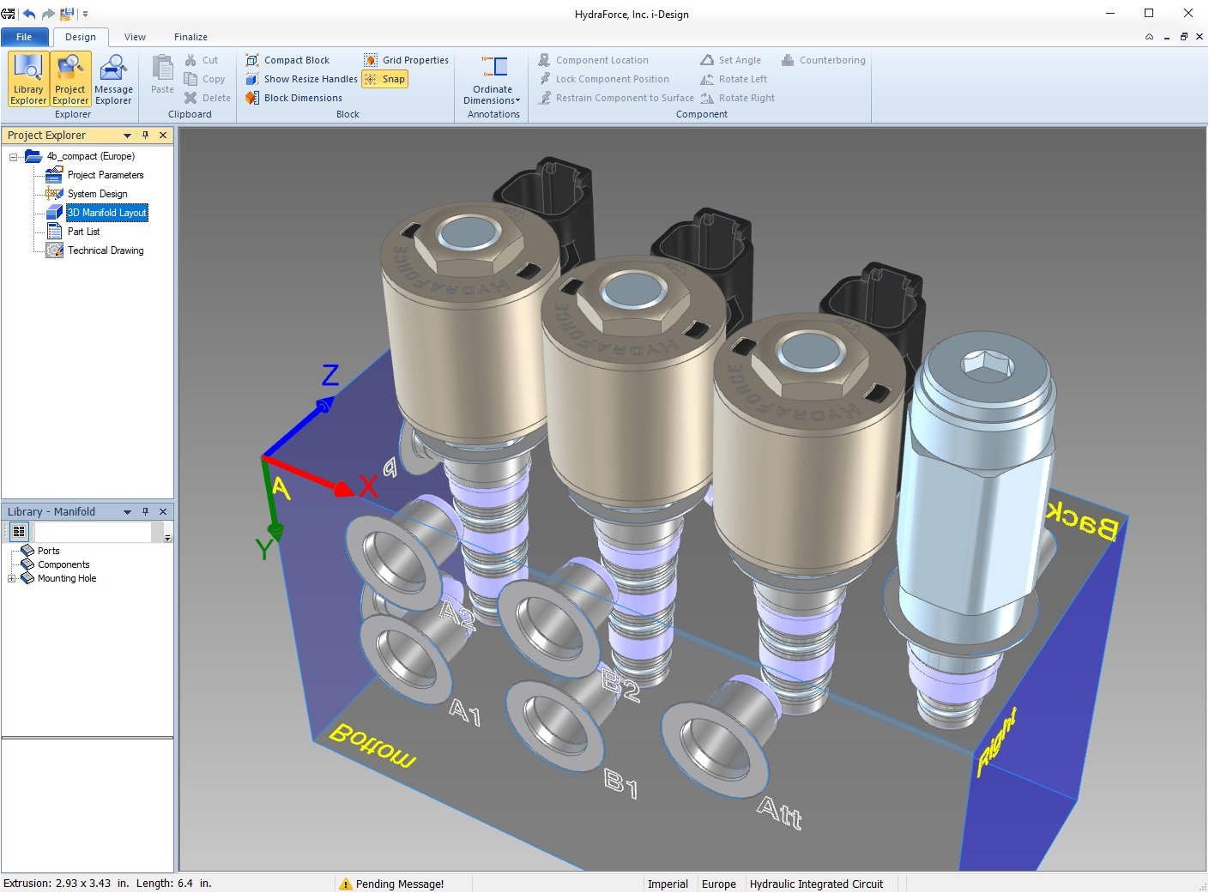Viewport: 1209px width, 893px height.
Task: Click the Delete icon in Clipboard
Action: (x=190, y=98)
